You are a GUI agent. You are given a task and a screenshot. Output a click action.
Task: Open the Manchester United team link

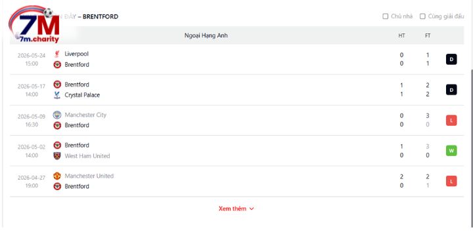tap(89, 176)
